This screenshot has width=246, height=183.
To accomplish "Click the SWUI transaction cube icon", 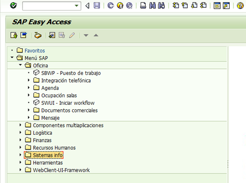I will tap(36, 103).
